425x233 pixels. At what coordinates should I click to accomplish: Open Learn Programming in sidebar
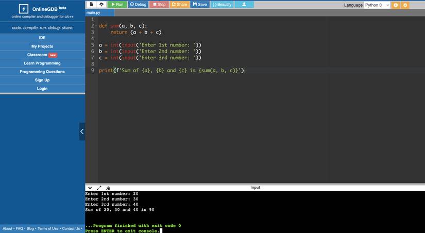[x=42, y=63]
